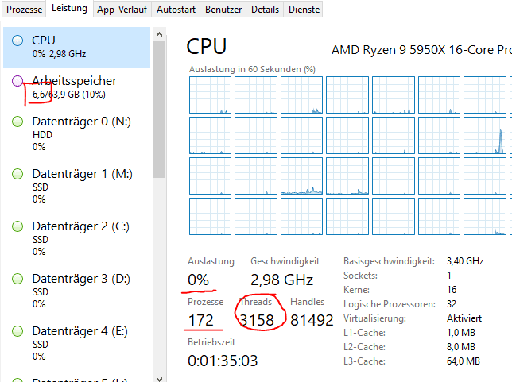Click Datenträger 2 (C:) circle icon

click(17, 226)
